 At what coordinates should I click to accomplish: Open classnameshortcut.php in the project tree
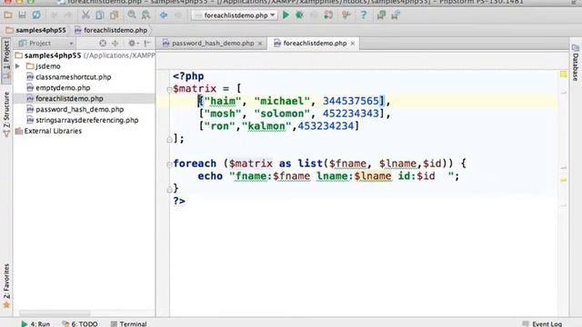[x=74, y=76]
